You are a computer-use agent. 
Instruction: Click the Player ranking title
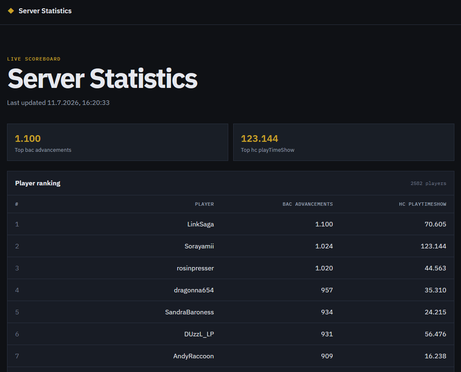[38, 183]
